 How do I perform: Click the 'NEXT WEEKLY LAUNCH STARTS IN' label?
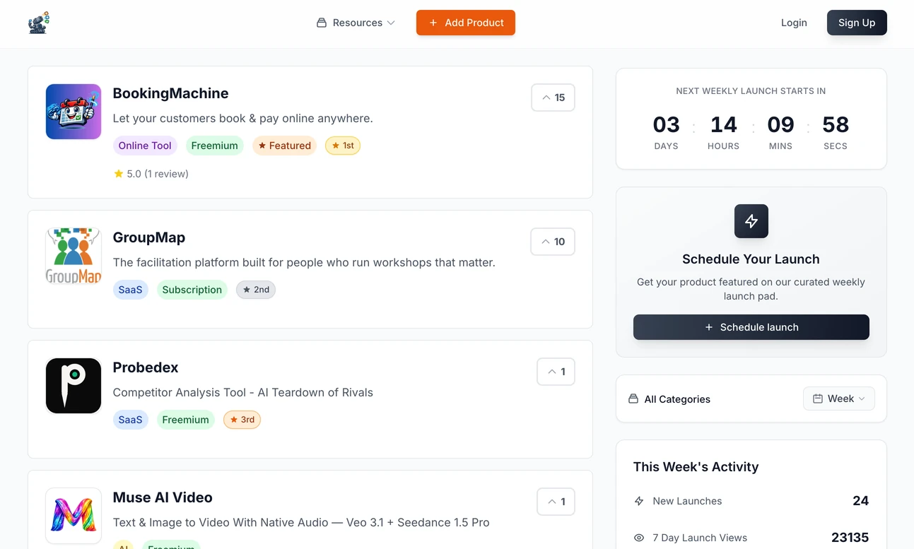(x=751, y=91)
